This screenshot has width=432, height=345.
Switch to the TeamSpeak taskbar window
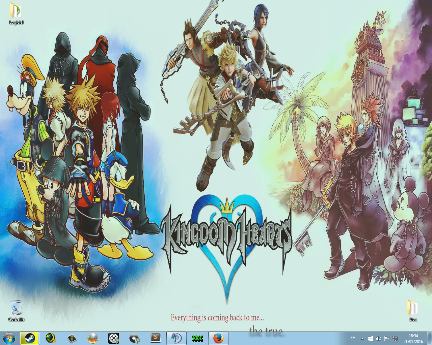click(x=176, y=338)
